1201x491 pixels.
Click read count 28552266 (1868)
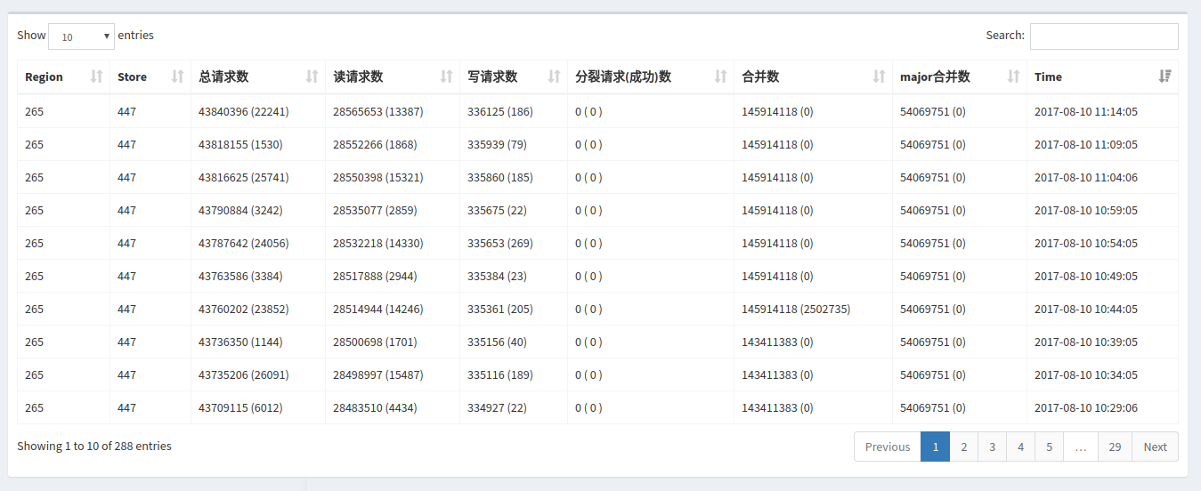[375, 144]
